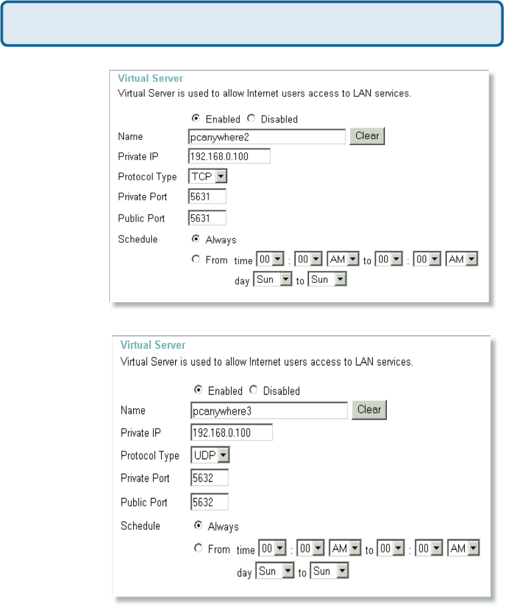
Task: Select Disabled radio for pcanywhere2 server
Action: click(x=251, y=119)
